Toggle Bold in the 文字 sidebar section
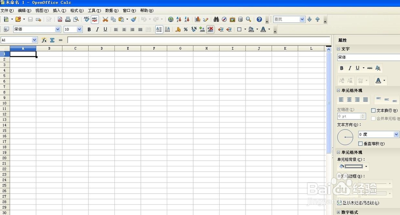Image resolution: width=400 pixels, height=215 pixels. [342, 68]
